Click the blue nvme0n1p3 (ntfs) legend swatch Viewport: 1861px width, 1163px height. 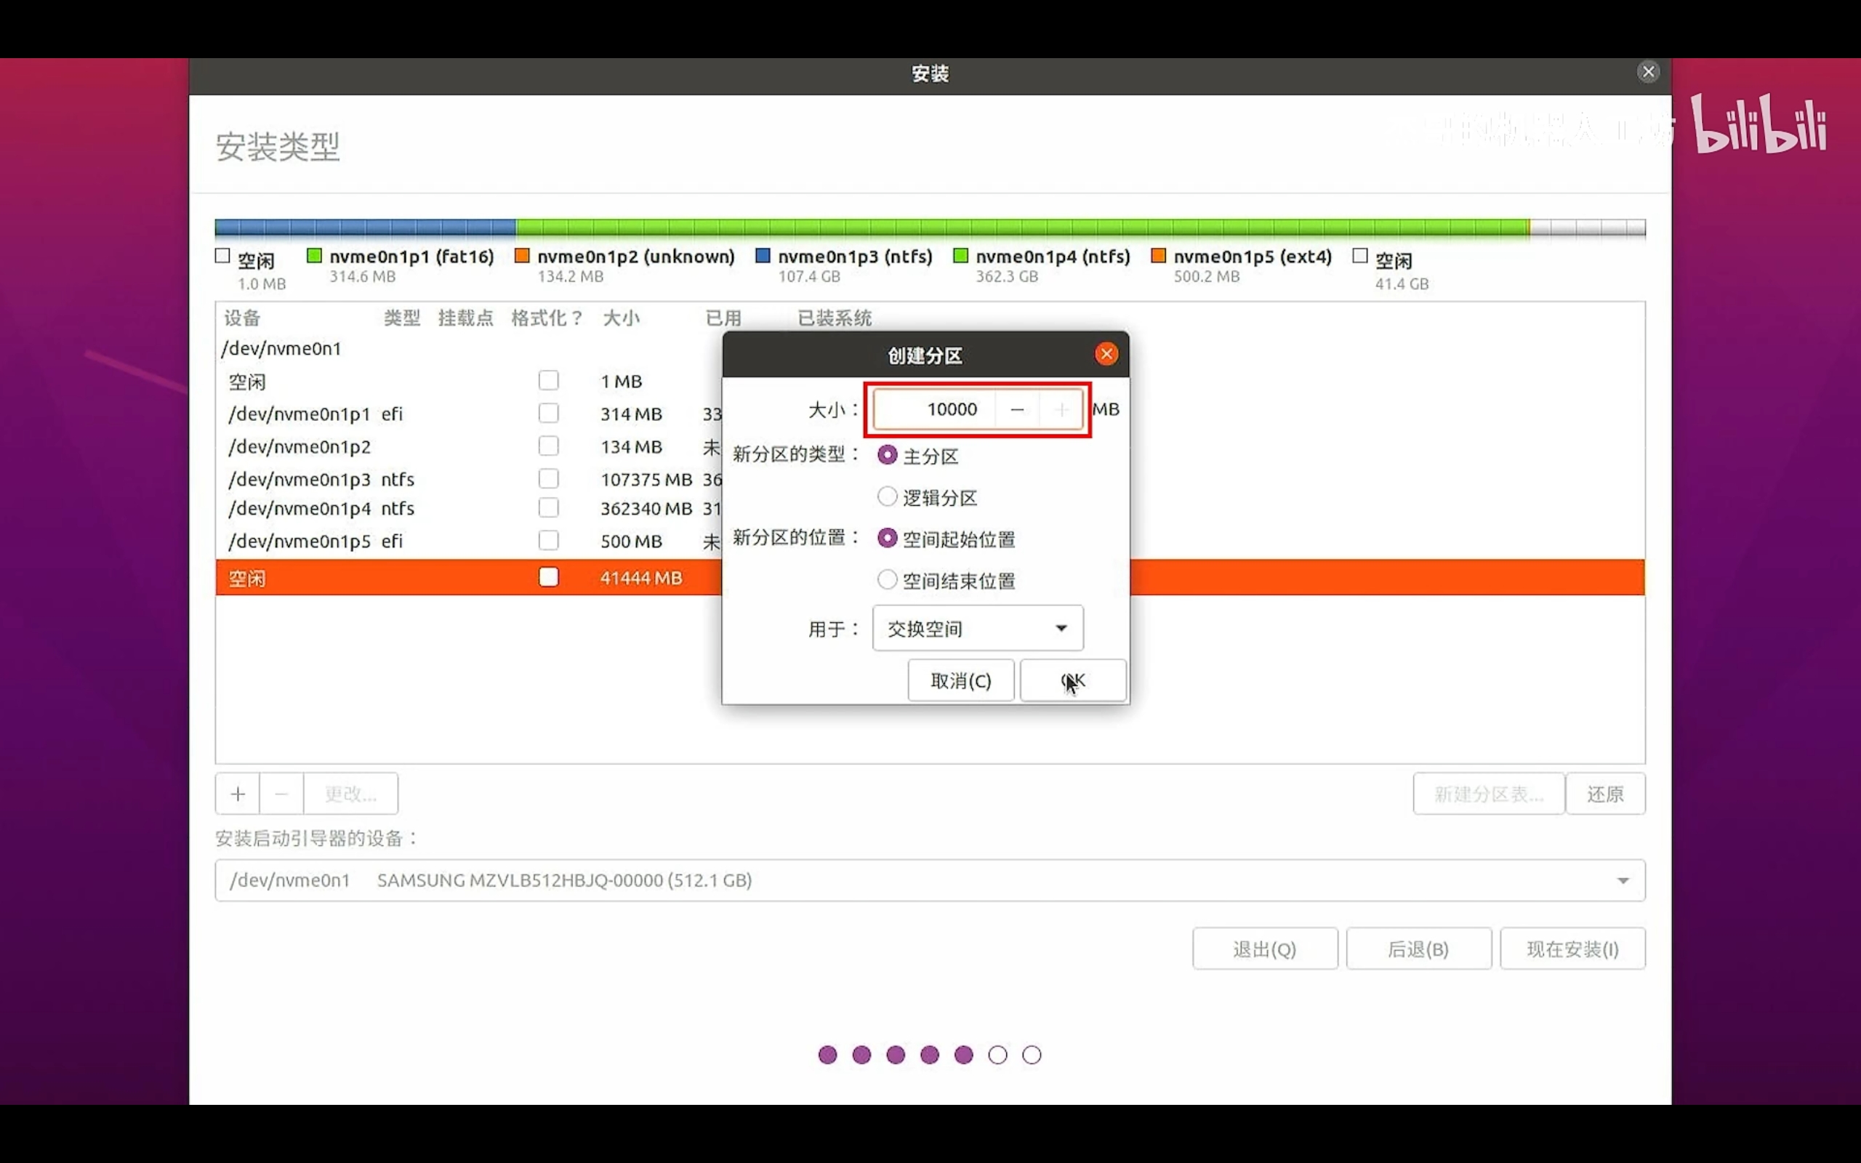pyautogui.click(x=763, y=255)
